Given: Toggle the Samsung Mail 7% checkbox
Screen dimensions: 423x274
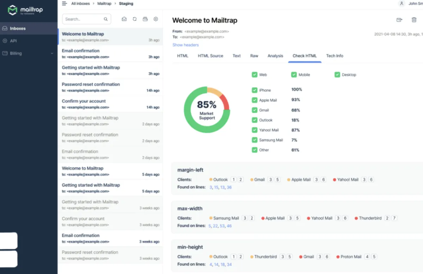Looking at the screenshot, I should tap(255, 140).
